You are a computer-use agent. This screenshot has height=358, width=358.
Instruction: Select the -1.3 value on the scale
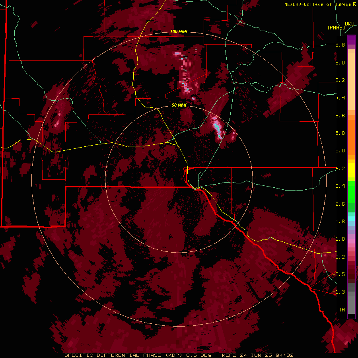pos(339,292)
